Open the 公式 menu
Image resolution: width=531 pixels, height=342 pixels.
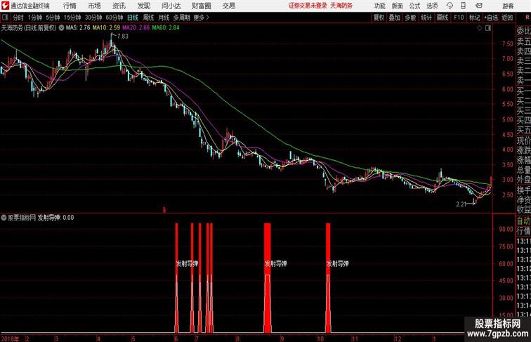414,6
